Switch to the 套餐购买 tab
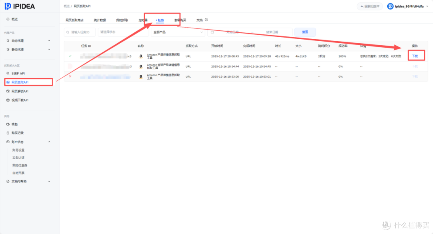Image resolution: width=433 pixels, height=234 pixels. tap(180, 20)
